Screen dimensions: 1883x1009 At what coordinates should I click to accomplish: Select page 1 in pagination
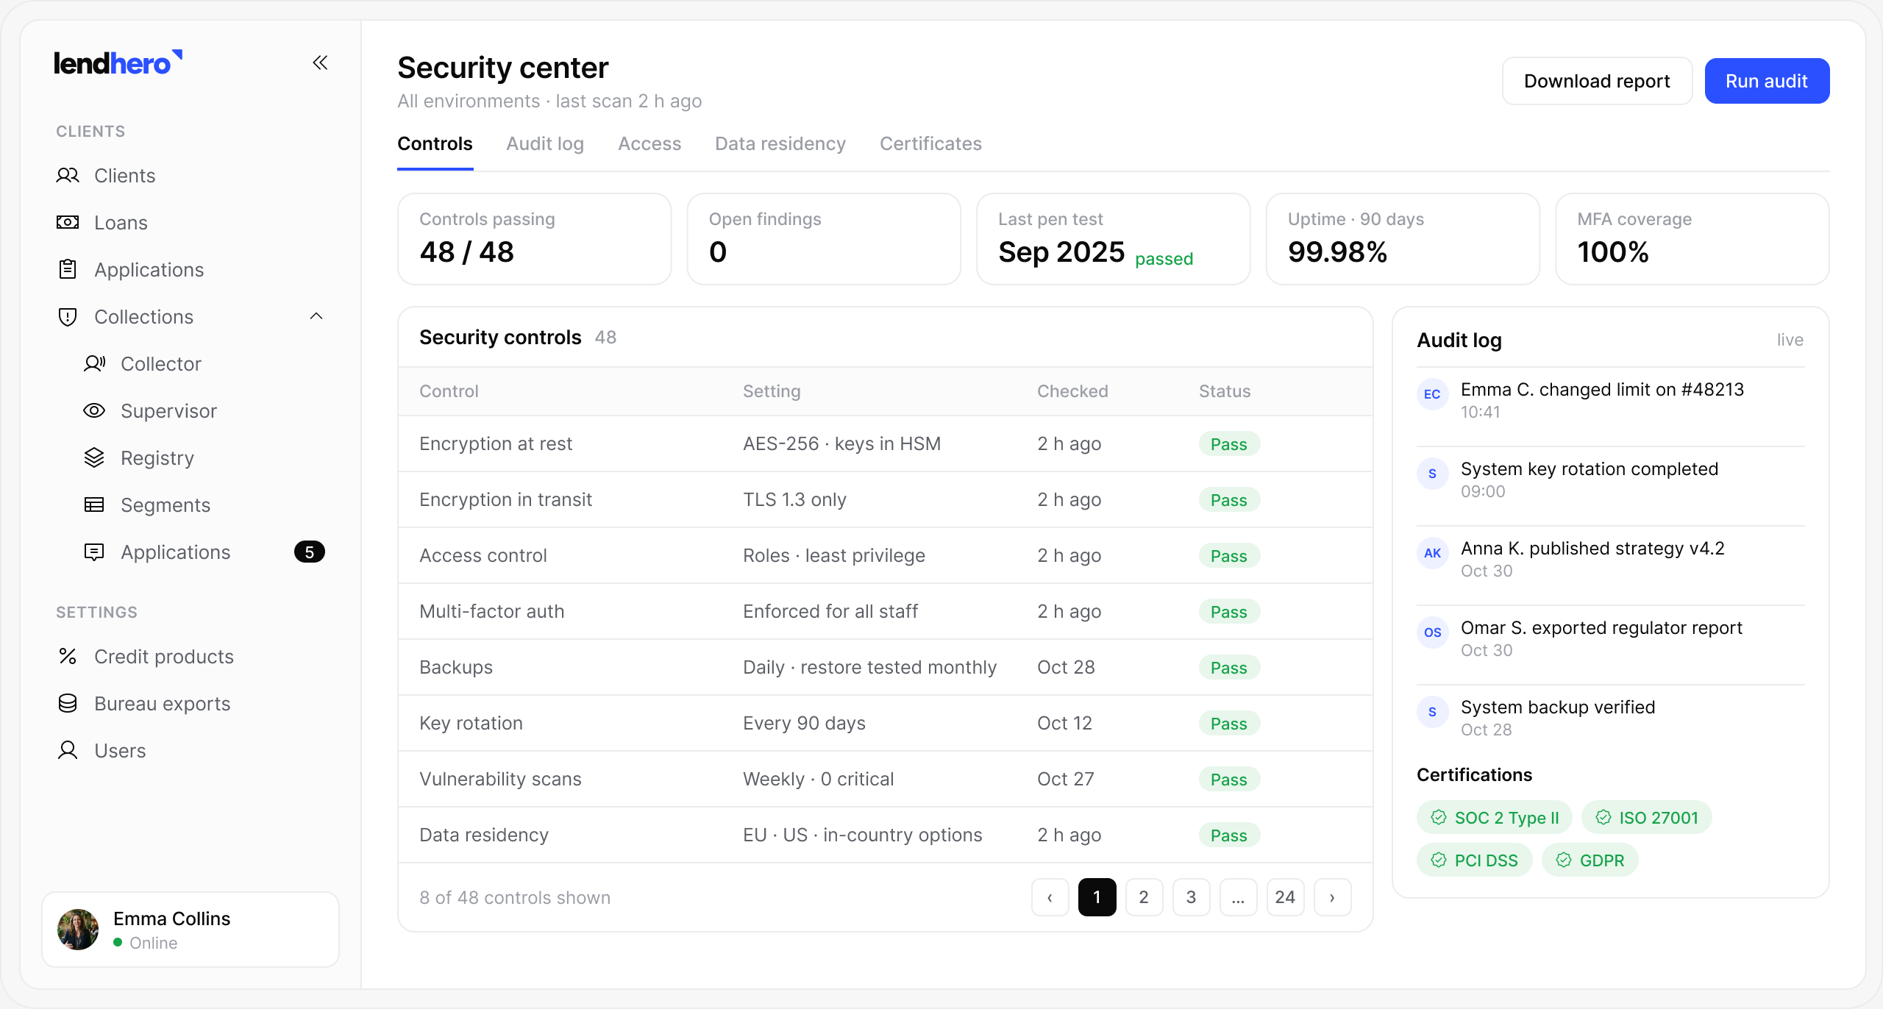pos(1097,897)
